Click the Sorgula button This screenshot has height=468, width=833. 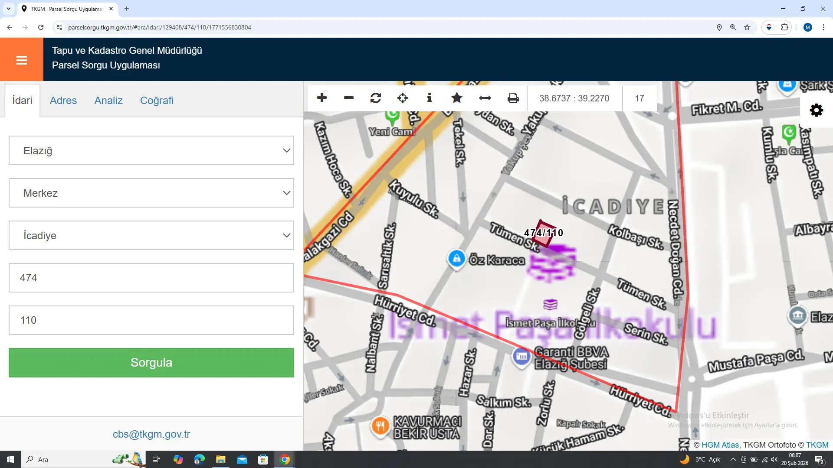coord(151,363)
